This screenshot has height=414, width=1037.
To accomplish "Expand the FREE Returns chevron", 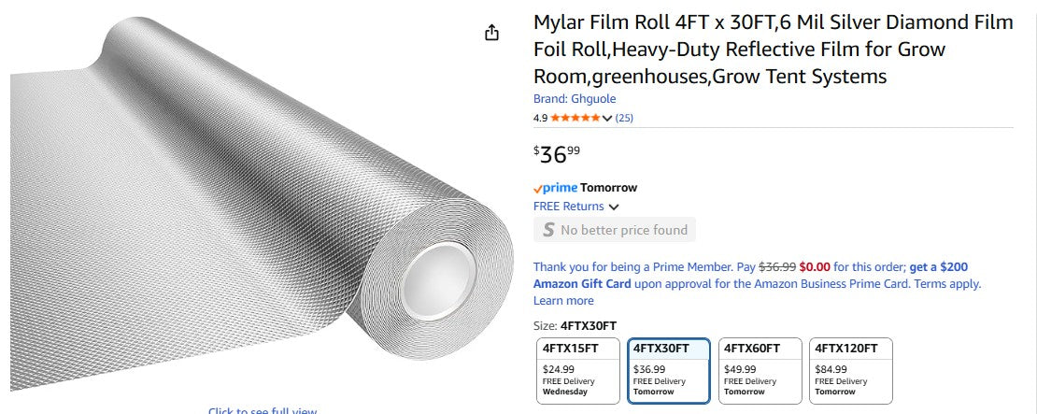I will [614, 207].
